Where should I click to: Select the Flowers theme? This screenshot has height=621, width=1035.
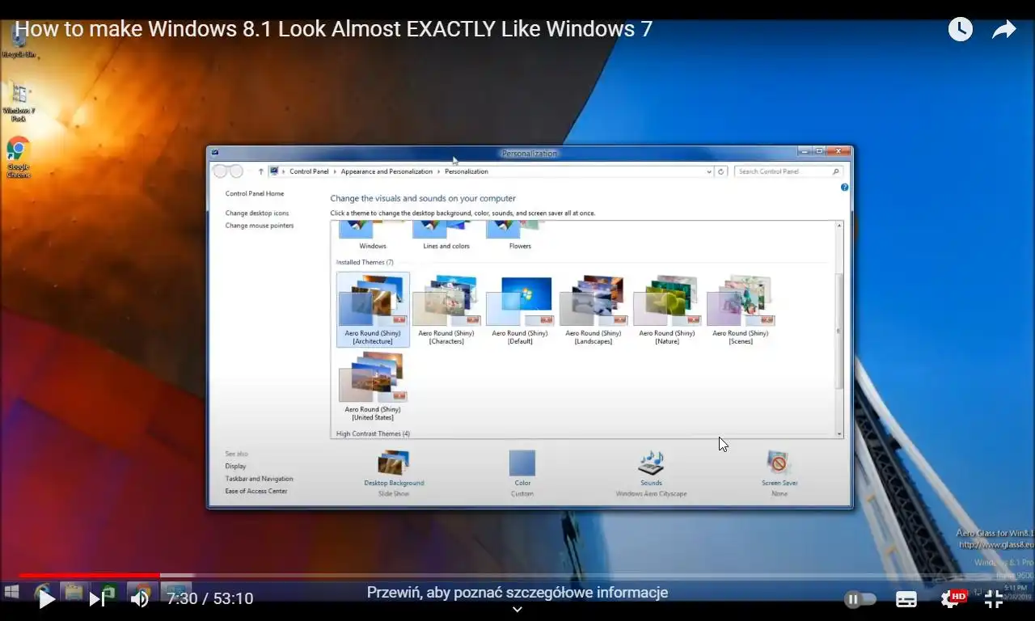(520, 235)
